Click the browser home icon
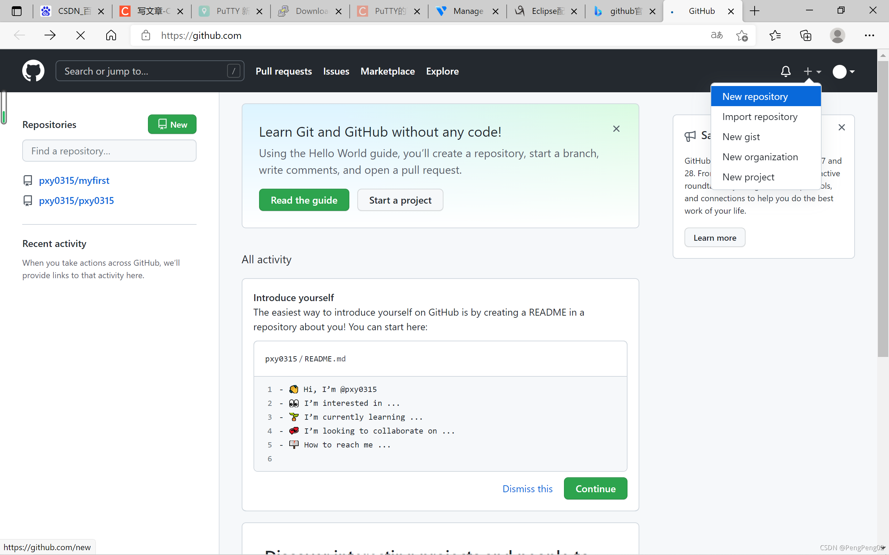The height and width of the screenshot is (555, 889). tap(111, 36)
